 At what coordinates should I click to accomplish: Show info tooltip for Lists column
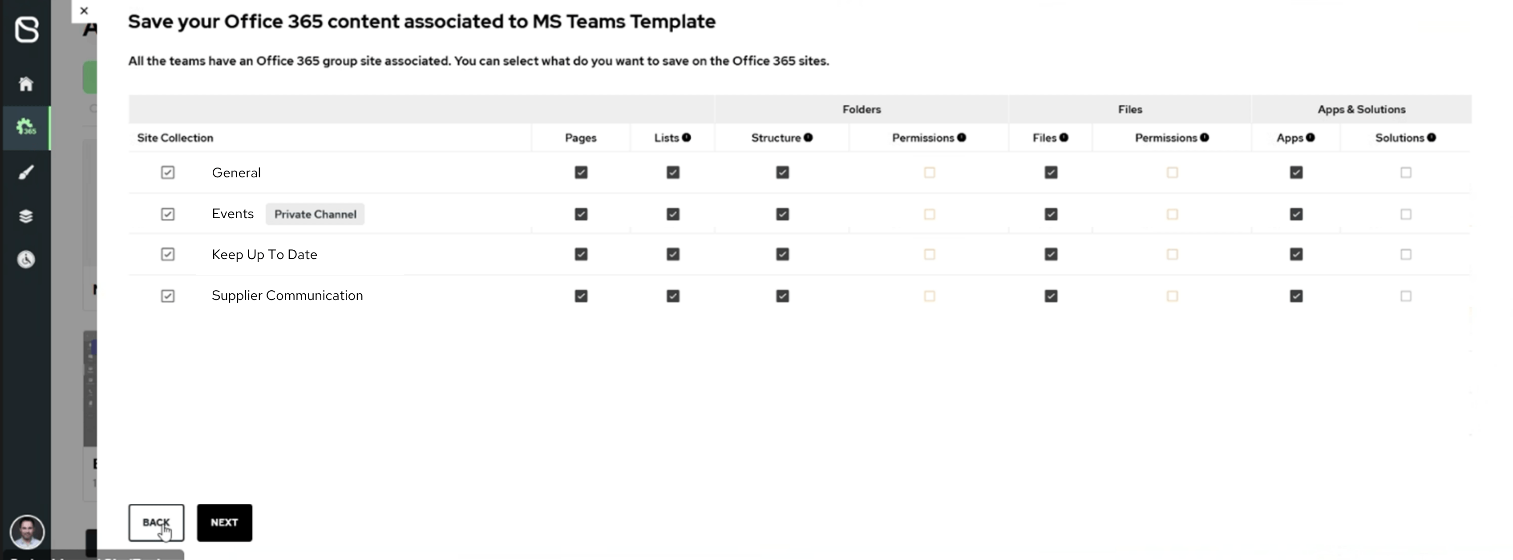coord(686,137)
